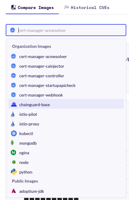Click the kubectl Kubernetes wheel icon
129x200 pixels.
click(14, 134)
